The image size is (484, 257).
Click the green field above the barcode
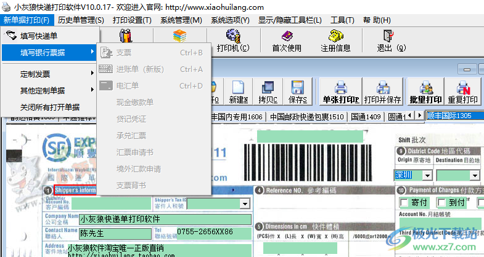pos(310,136)
